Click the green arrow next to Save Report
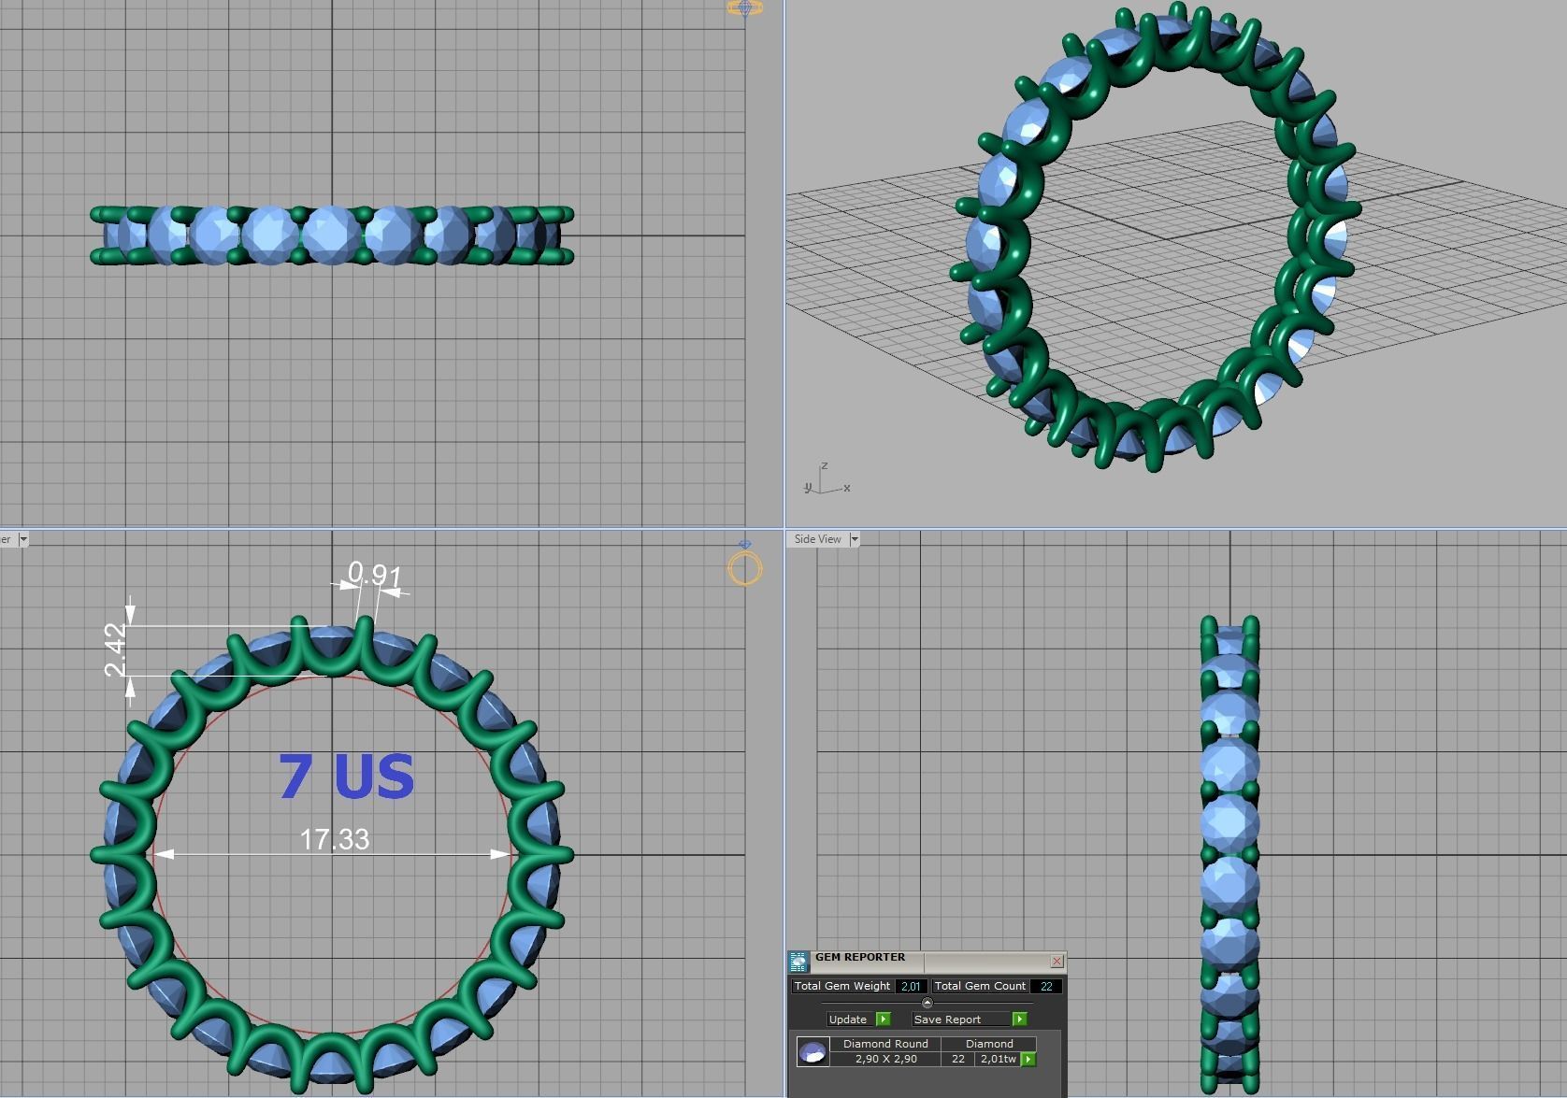 tap(1020, 1020)
